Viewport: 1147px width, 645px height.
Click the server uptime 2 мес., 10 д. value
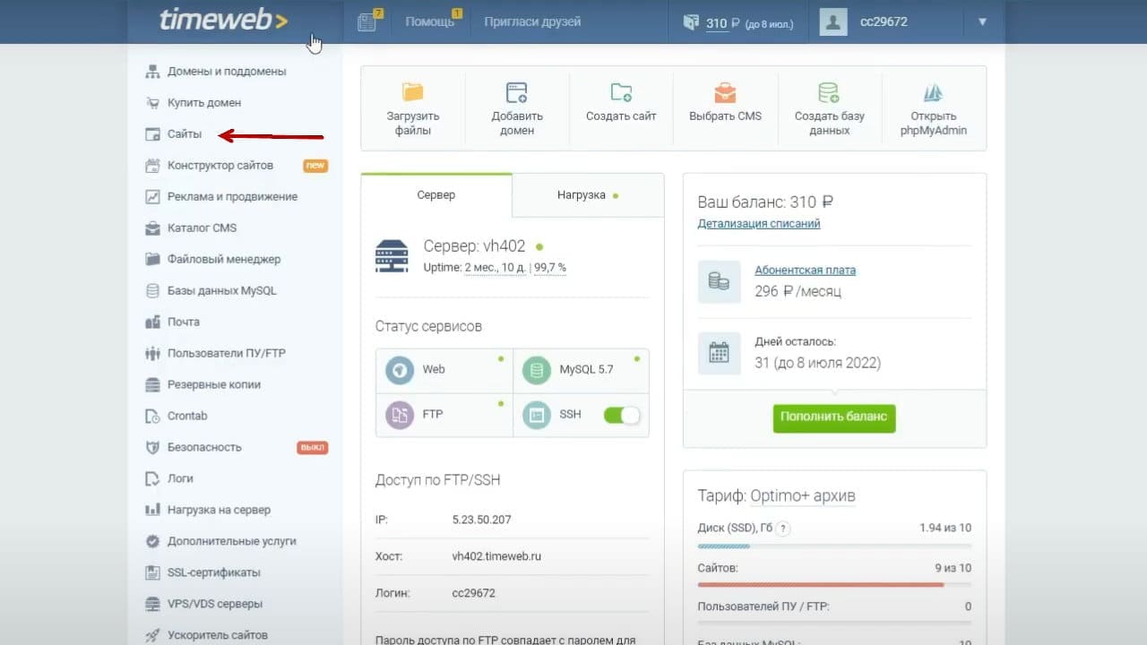[x=495, y=268]
